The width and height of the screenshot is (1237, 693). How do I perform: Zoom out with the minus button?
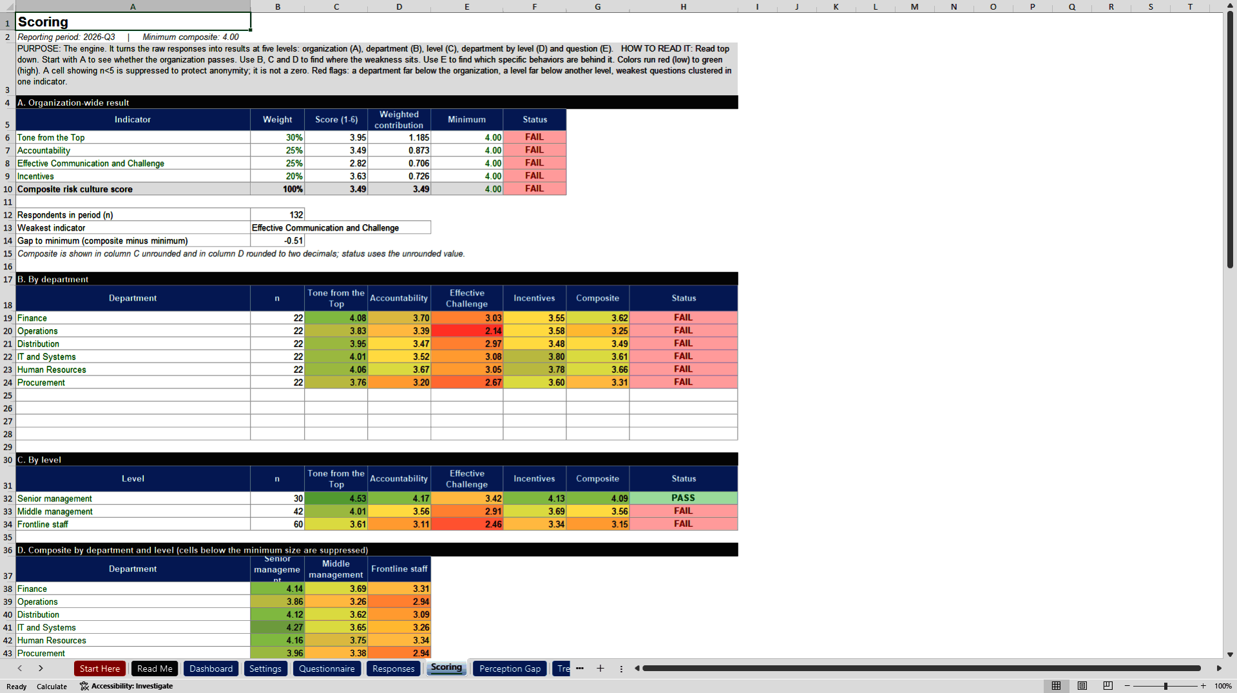coord(1127,686)
